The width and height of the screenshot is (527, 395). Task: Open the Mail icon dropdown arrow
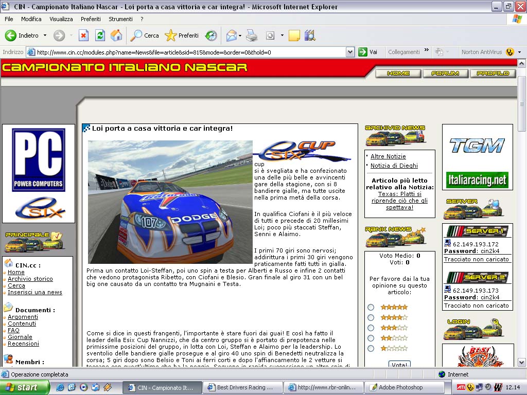coord(240,35)
